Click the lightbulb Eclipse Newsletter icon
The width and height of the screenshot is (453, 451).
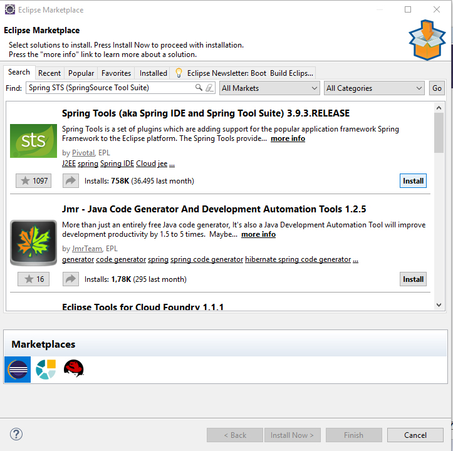(179, 73)
